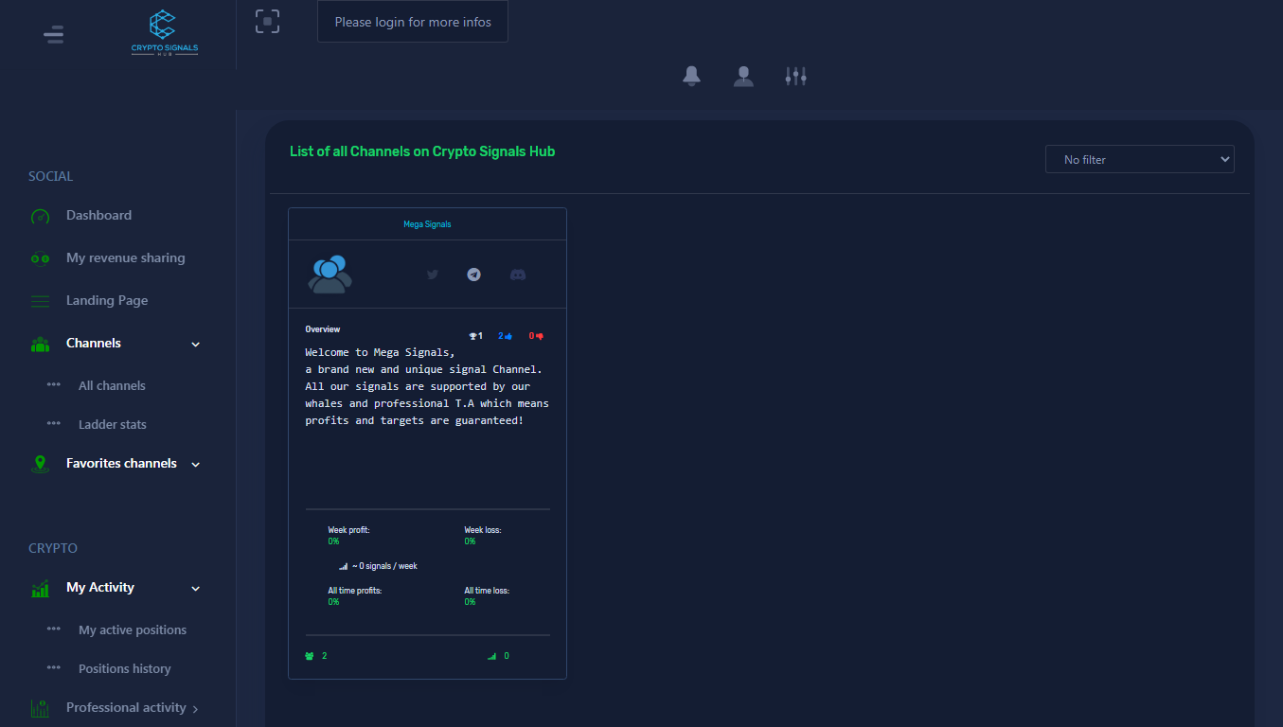The height and width of the screenshot is (727, 1283).
Task: Open the user profile icon
Action: pos(743,76)
